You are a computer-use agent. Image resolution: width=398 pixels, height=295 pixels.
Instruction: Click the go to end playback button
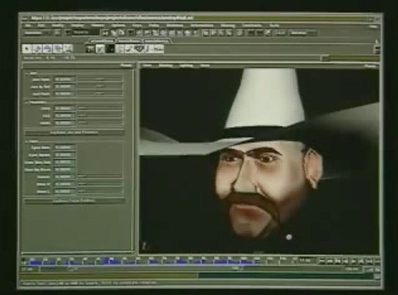pos(376,262)
